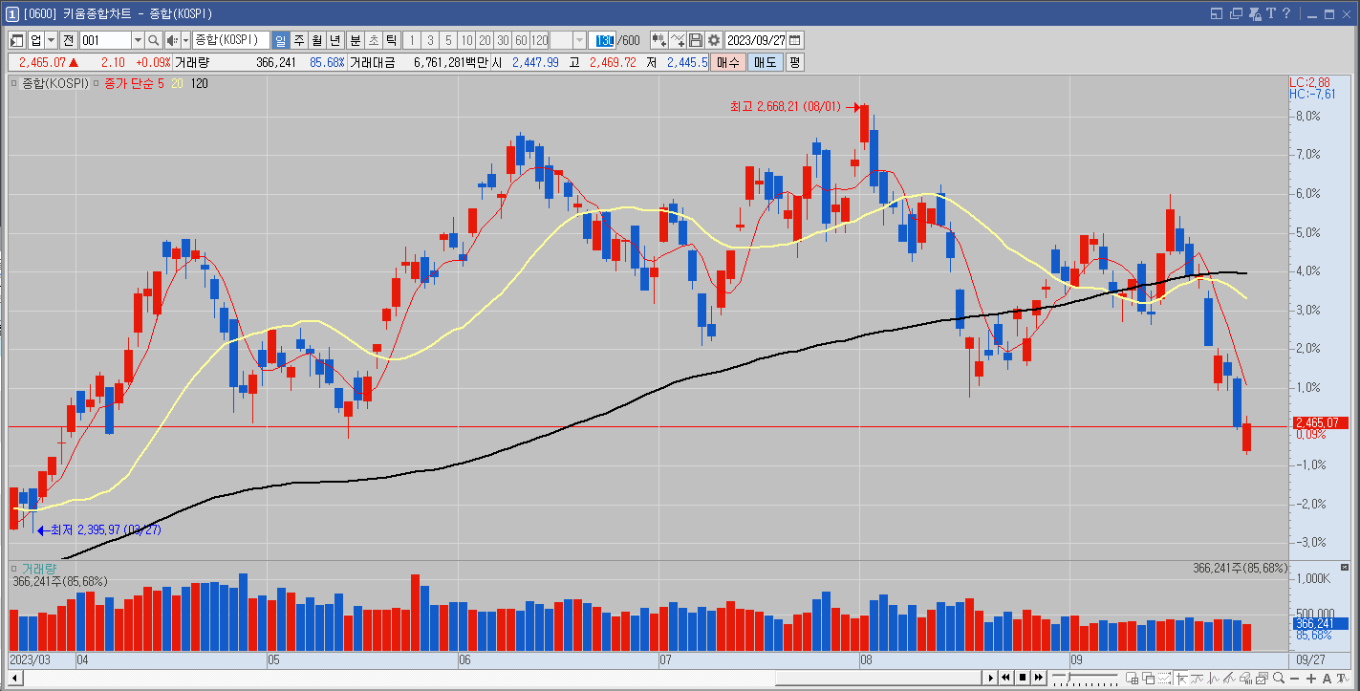Select the 틱 (tick) period toggle
This screenshot has height=691, width=1360.
pyautogui.click(x=391, y=40)
